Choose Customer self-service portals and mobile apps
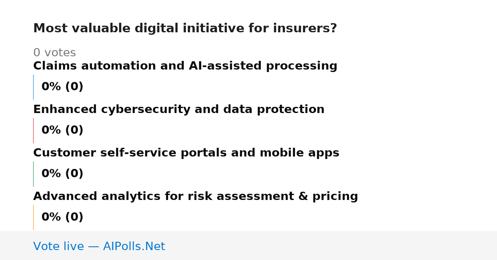The height and width of the screenshot is (260, 497). (x=186, y=153)
